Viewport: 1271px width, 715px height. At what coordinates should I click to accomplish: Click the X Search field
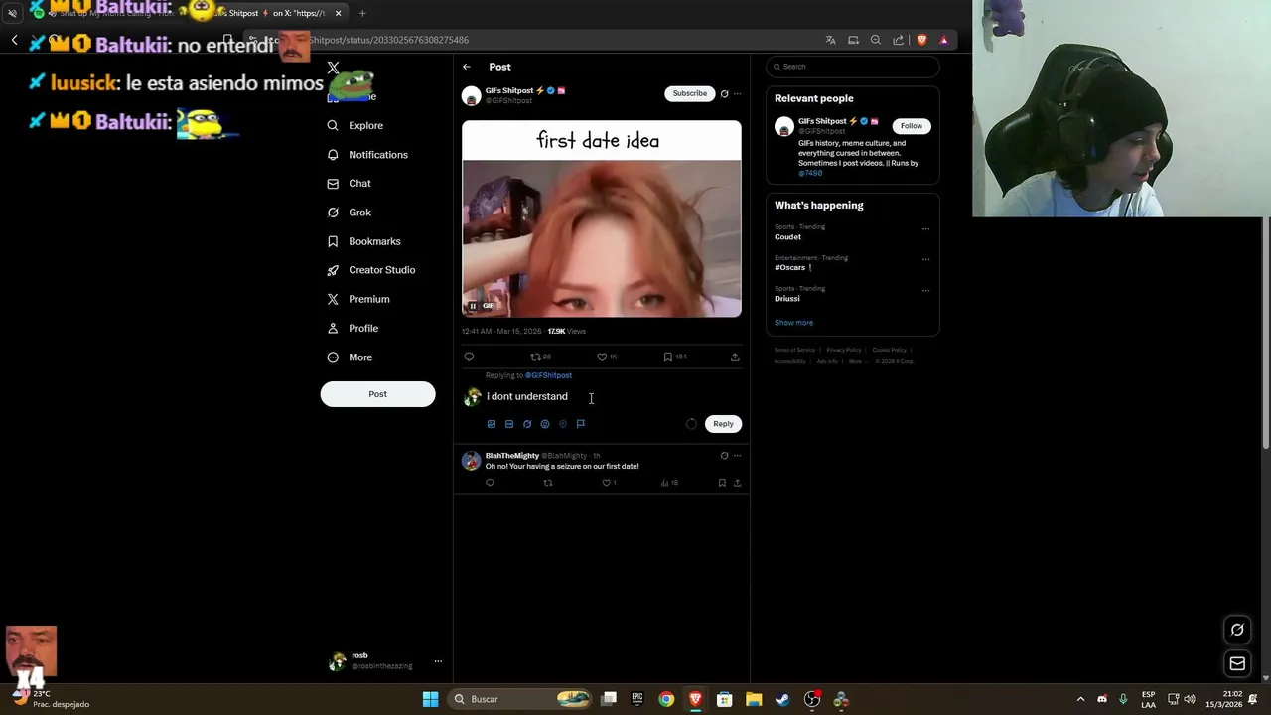click(853, 67)
